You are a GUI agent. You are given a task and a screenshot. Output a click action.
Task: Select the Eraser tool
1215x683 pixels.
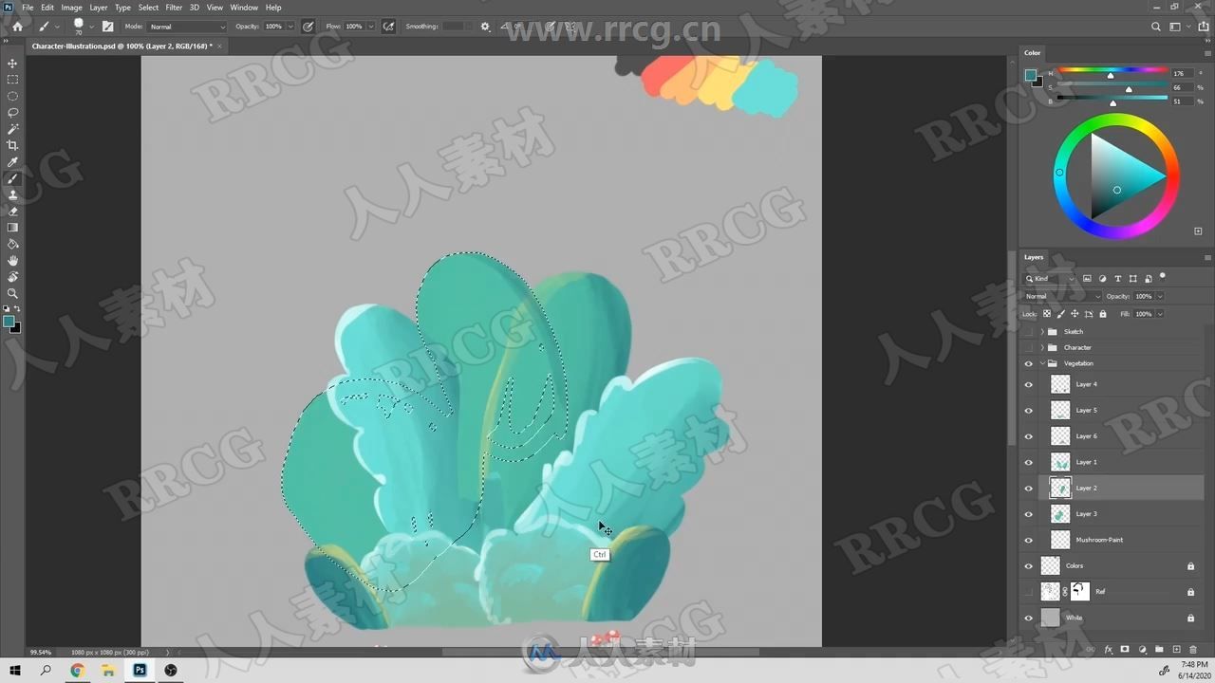[x=12, y=211]
